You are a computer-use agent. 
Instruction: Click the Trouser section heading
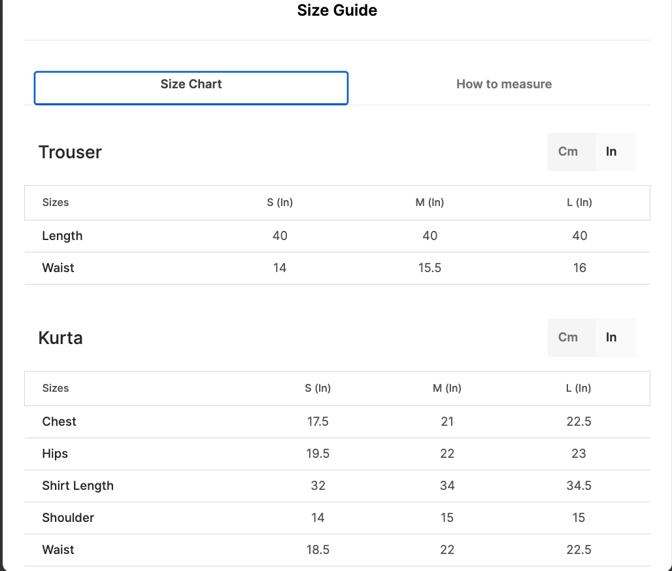click(70, 152)
